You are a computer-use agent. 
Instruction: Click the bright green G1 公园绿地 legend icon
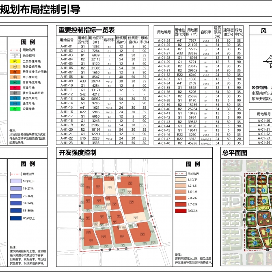(15, 108)
